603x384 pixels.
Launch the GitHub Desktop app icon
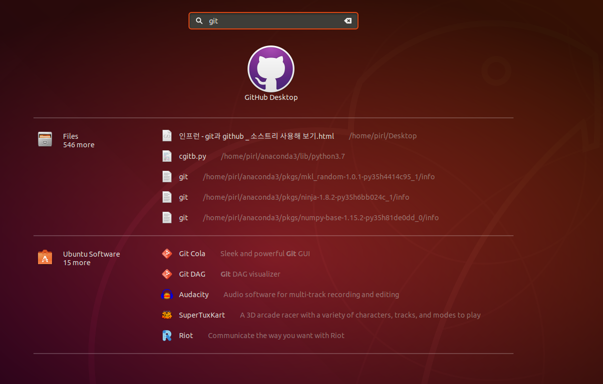coord(271,69)
